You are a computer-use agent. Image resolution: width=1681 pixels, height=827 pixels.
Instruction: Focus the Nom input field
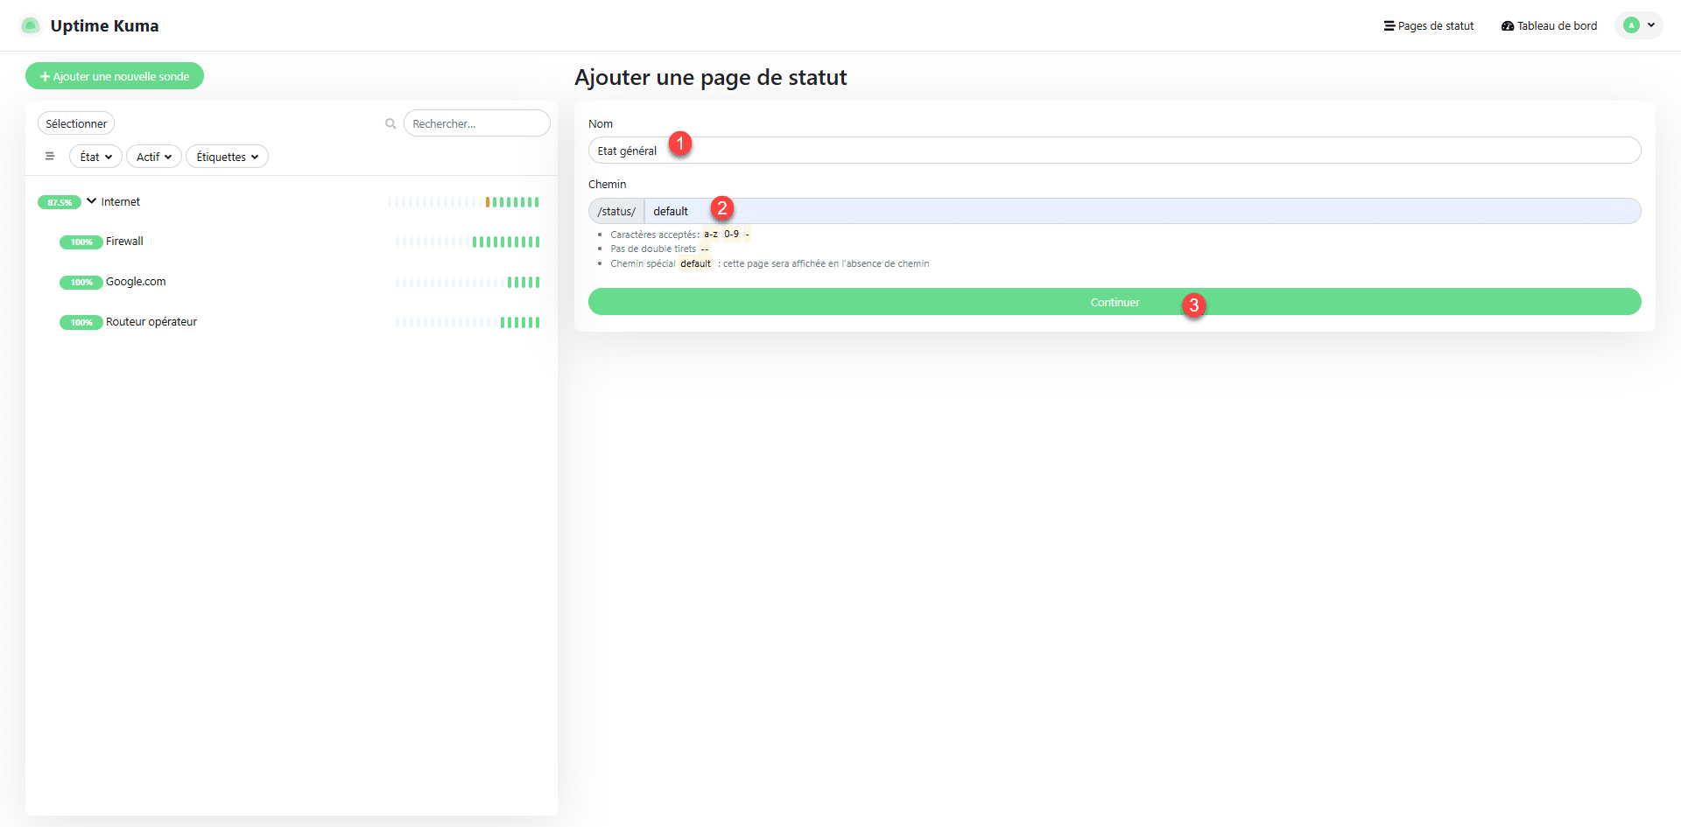[x=1114, y=151]
